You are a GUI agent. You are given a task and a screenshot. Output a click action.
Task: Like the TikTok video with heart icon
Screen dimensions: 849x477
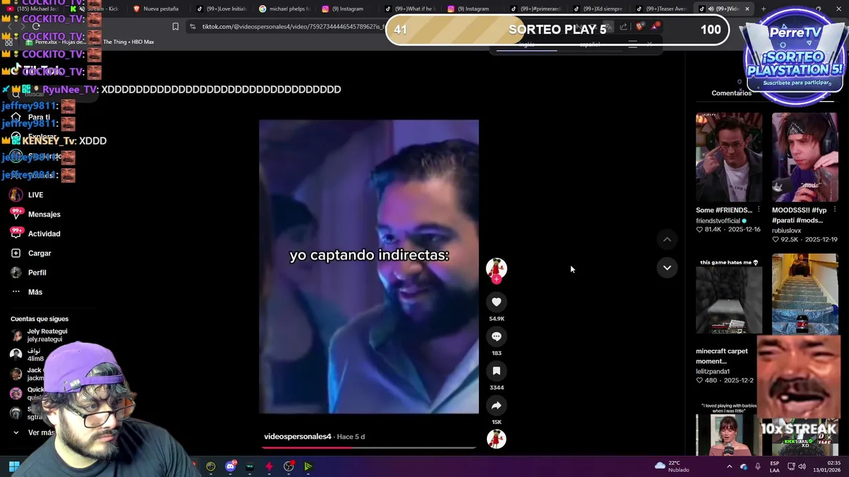click(496, 302)
